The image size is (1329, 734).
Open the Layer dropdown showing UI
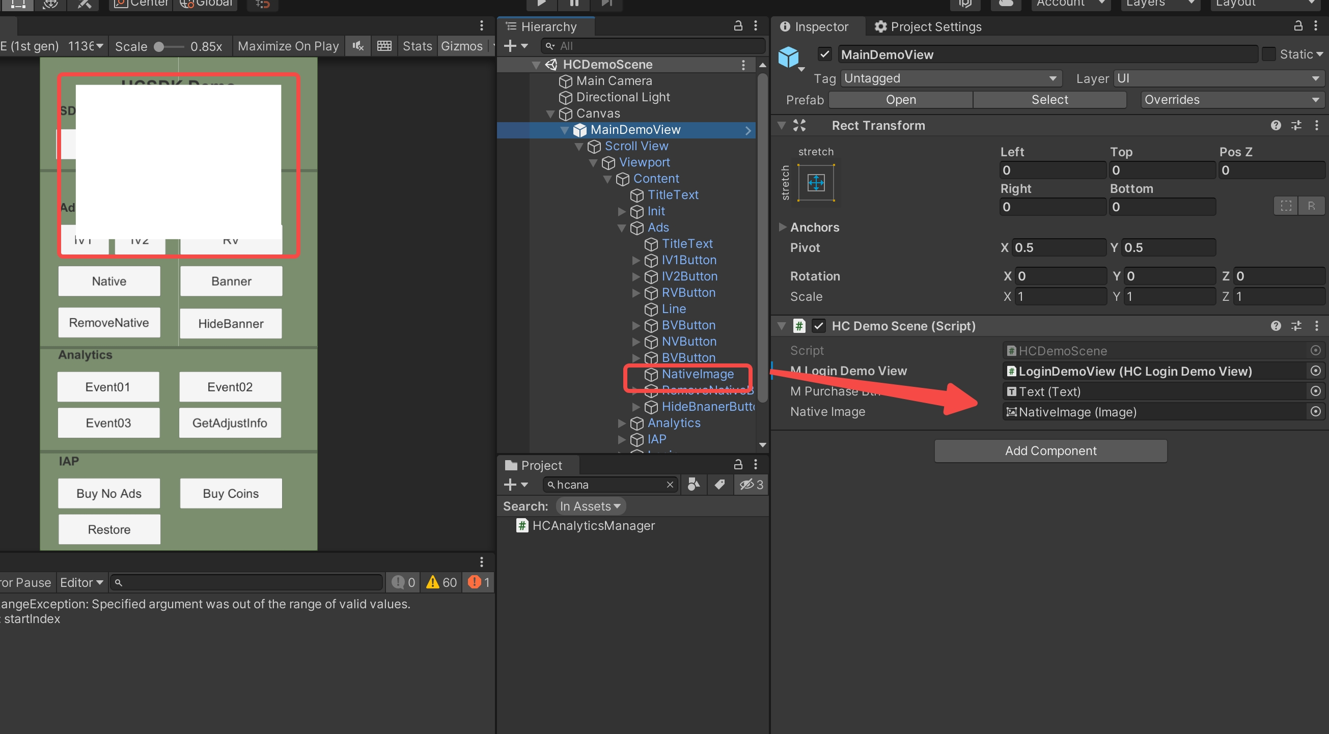pyautogui.click(x=1218, y=78)
